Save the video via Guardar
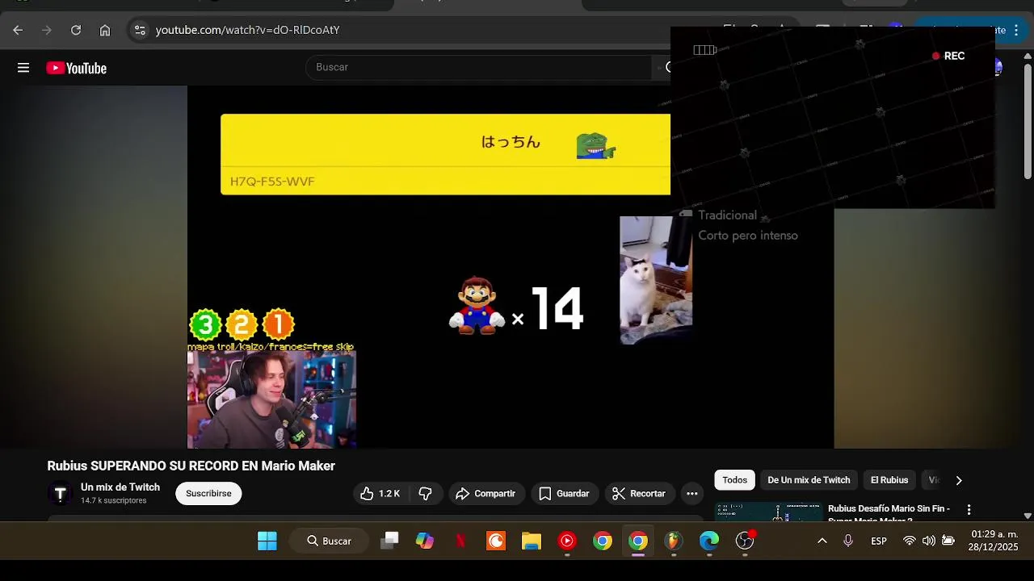Image resolution: width=1034 pixels, height=581 pixels. point(564,493)
